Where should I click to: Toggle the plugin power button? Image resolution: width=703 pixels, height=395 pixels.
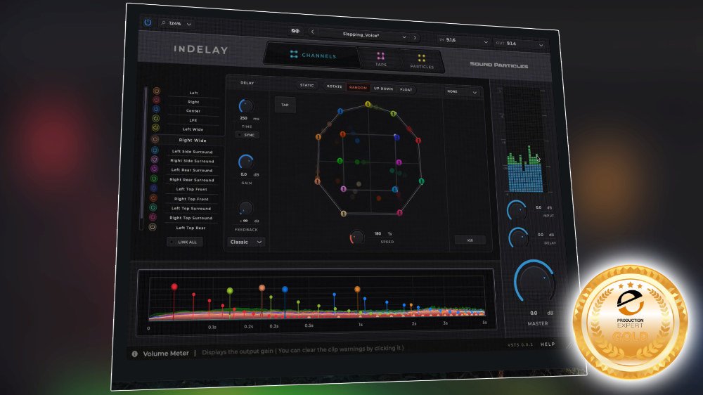click(x=148, y=22)
